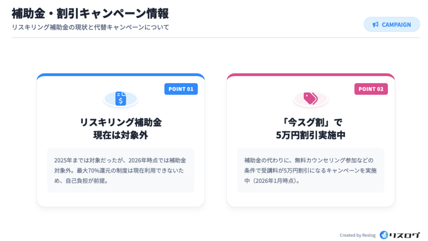Click the blue top border of the left card
Screen dimensions: 428x241
(x=121, y=75)
